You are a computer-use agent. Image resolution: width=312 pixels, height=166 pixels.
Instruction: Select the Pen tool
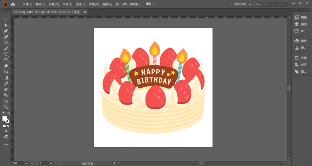click(6, 31)
